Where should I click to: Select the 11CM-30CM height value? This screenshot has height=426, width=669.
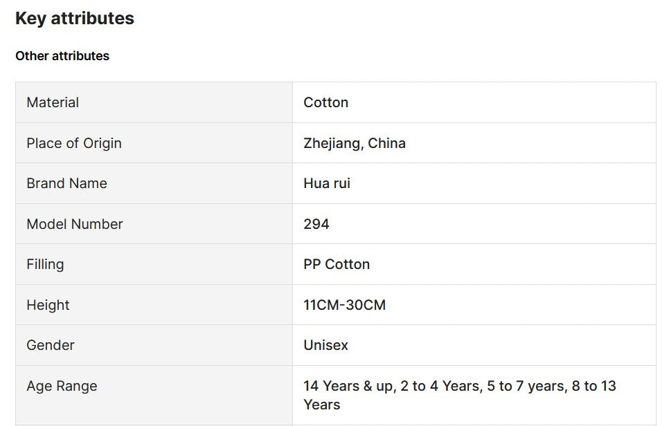pyautogui.click(x=344, y=305)
